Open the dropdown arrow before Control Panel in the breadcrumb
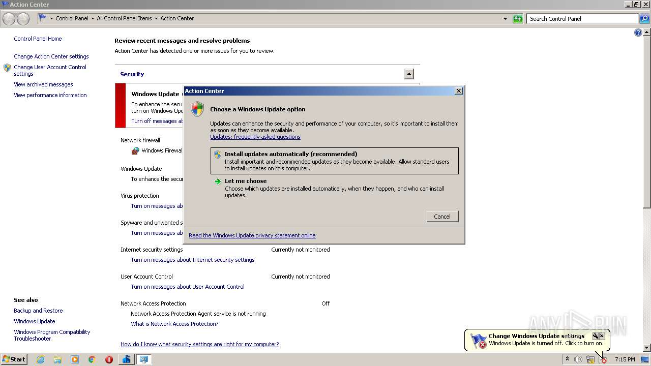This screenshot has height=366, width=651. point(51,18)
